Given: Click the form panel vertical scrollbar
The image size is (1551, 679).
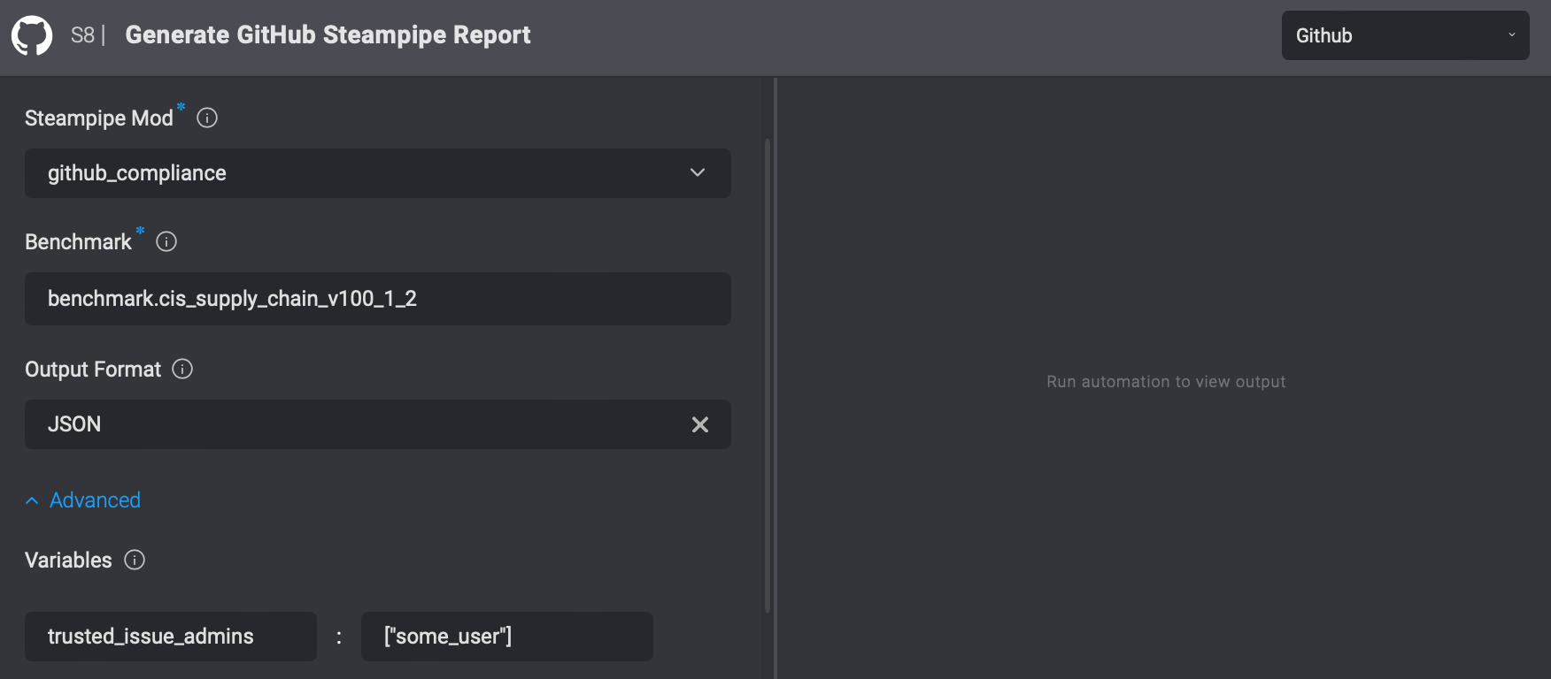Looking at the screenshot, I should [768, 376].
